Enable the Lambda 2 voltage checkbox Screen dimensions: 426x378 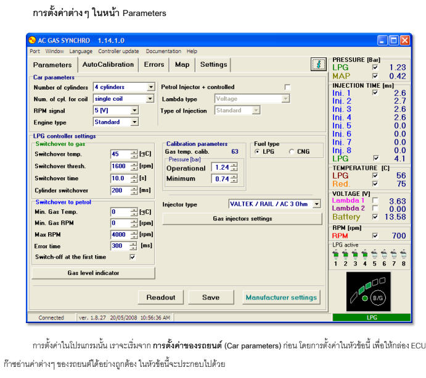[x=375, y=208]
